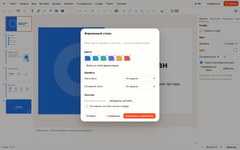Select slide 4 thumbnail
This screenshot has height=150, width=240.
pyautogui.click(x=19, y=73)
